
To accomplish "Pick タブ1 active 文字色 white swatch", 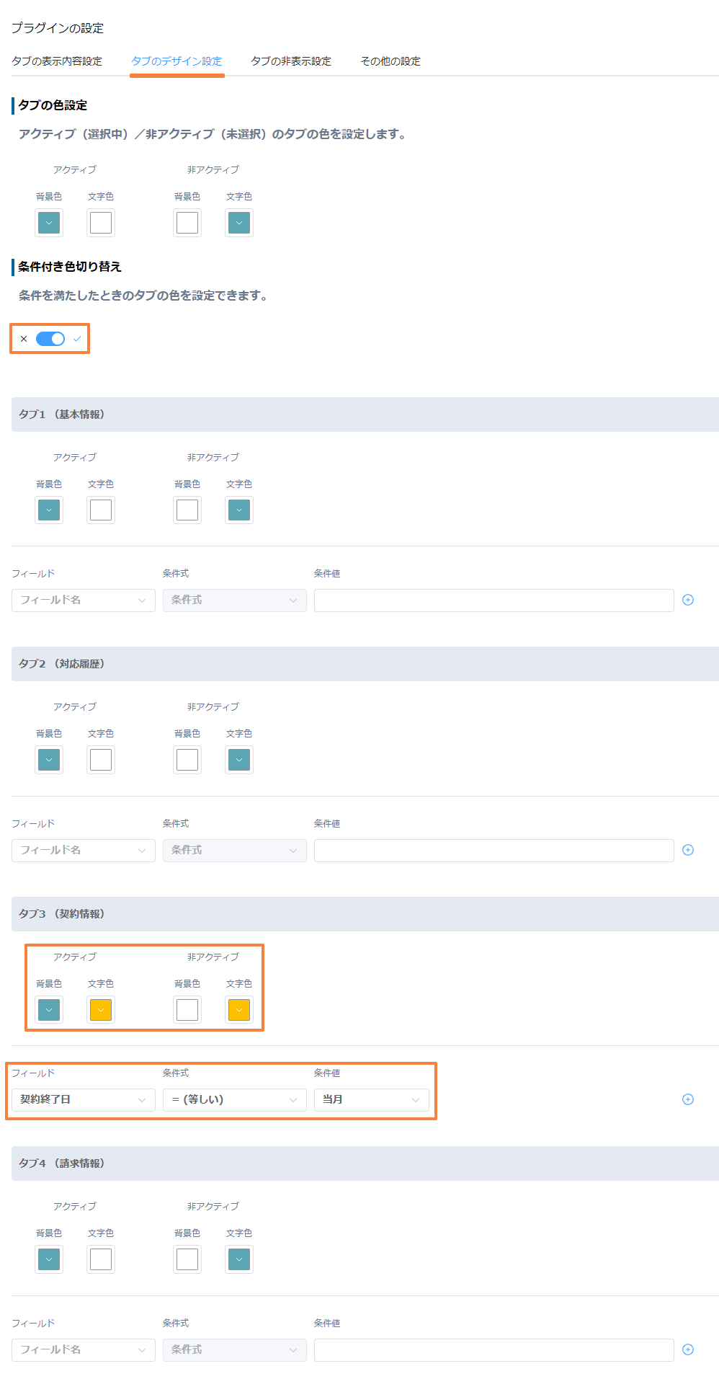I will (x=101, y=510).
